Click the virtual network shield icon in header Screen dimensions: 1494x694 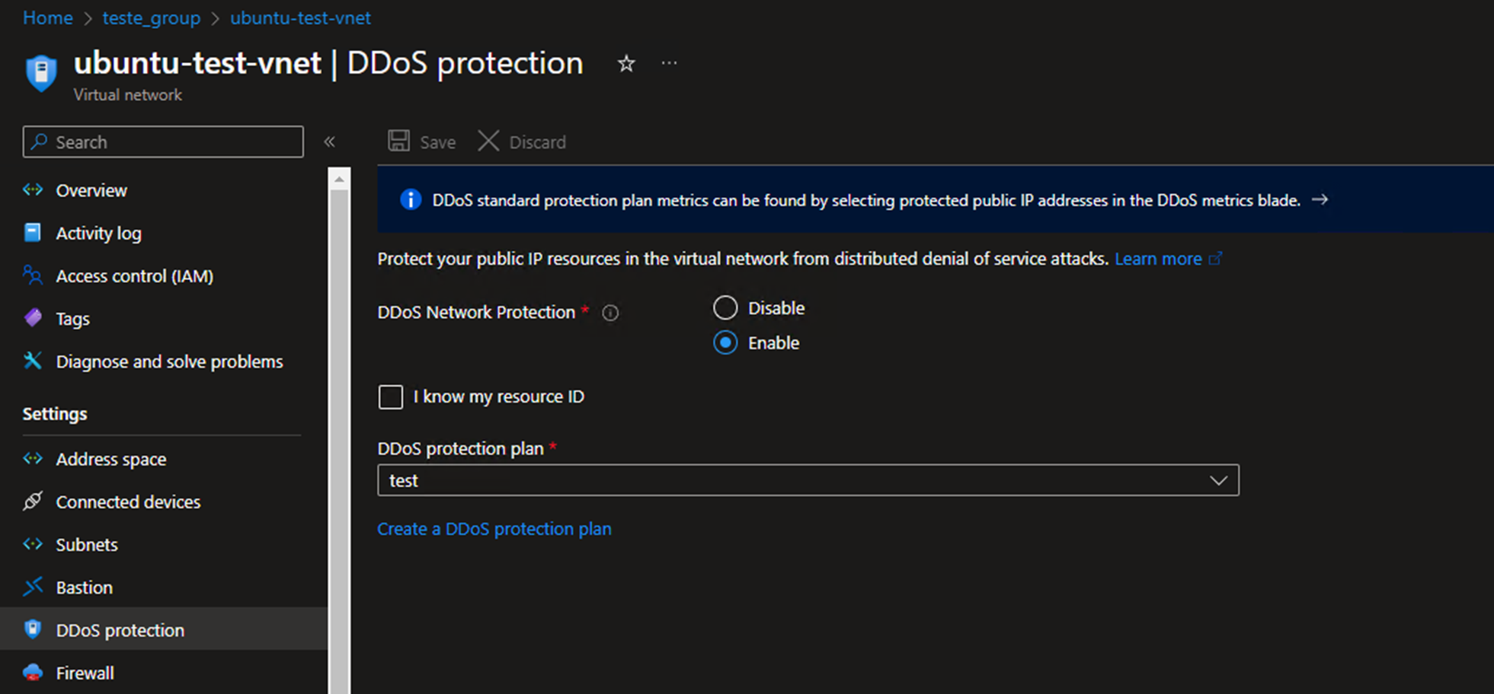pyautogui.click(x=41, y=72)
